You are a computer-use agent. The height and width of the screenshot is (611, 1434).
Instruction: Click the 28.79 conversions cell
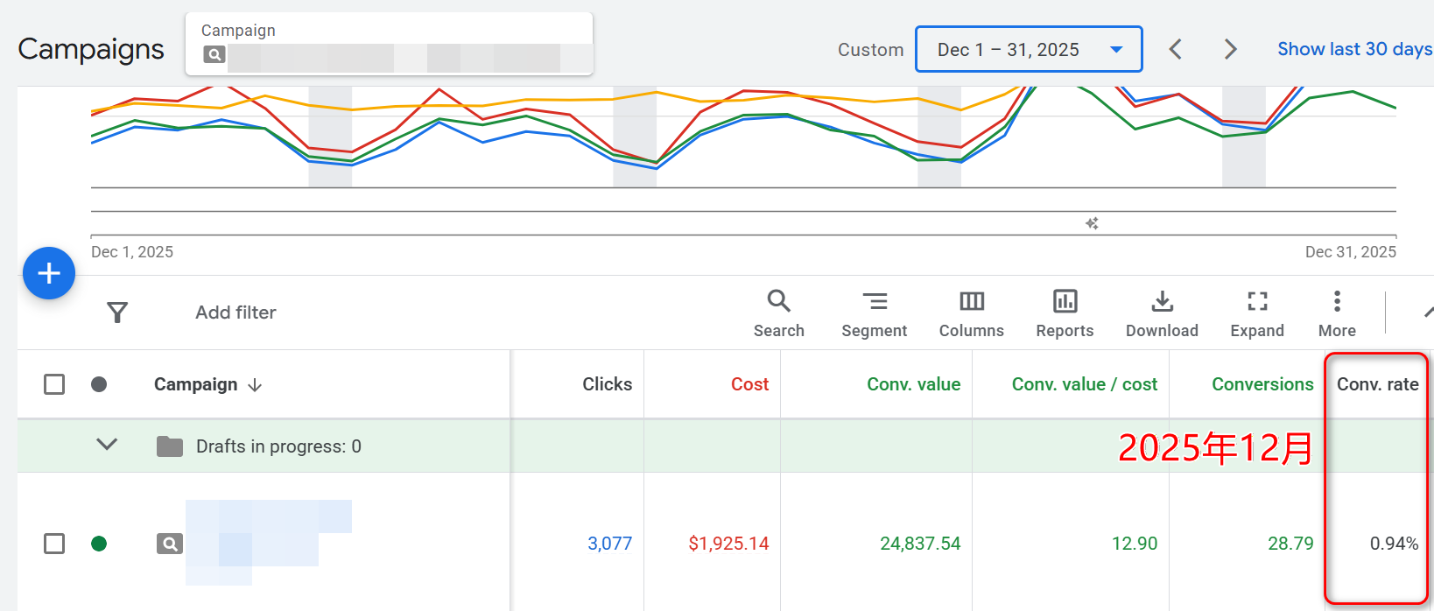tap(1290, 544)
